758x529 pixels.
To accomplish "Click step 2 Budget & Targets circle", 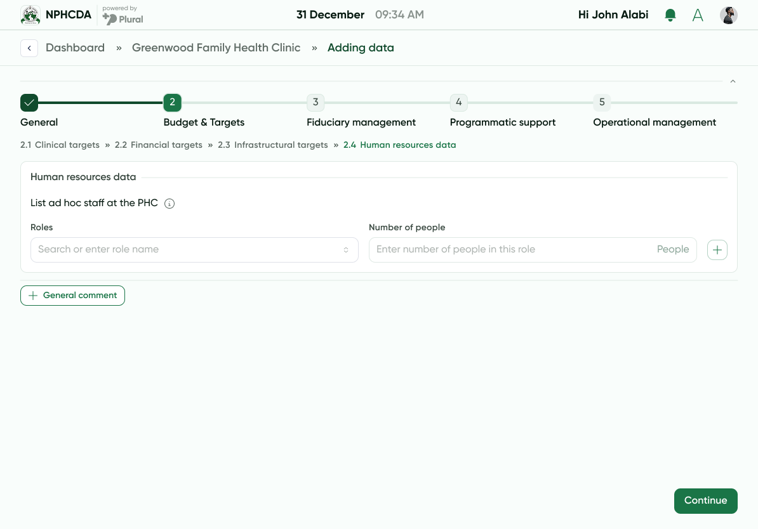I will pyautogui.click(x=172, y=102).
